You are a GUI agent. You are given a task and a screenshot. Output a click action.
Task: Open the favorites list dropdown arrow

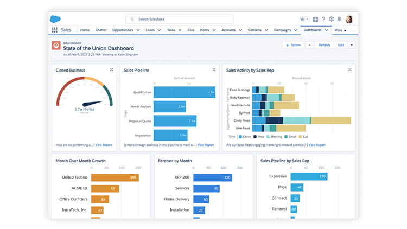pyautogui.click(x=308, y=19)
